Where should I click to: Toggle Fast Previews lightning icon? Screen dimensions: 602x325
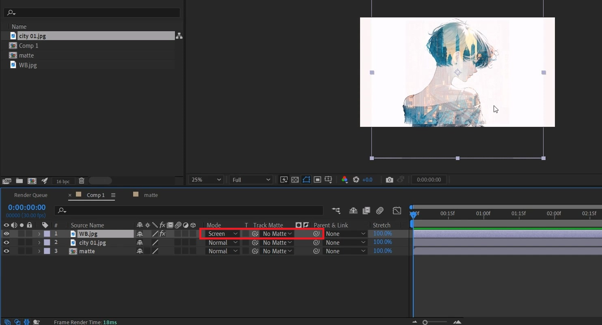coord(284,180)
